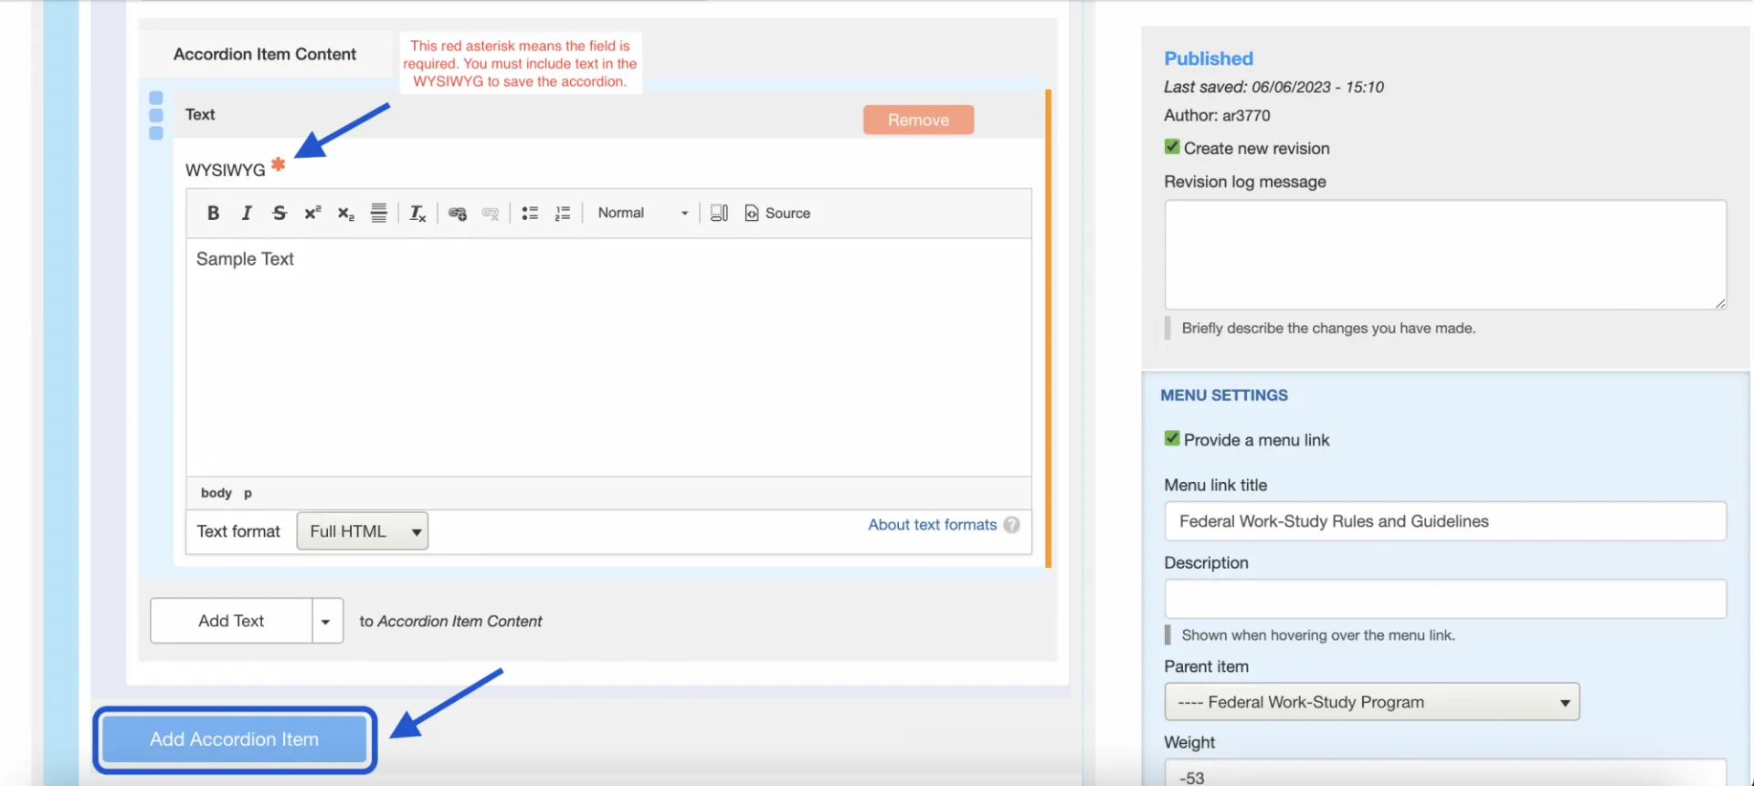Screen dimensions: 1754x786
Task: Insert a numbered list
Action: click(563, 213)
